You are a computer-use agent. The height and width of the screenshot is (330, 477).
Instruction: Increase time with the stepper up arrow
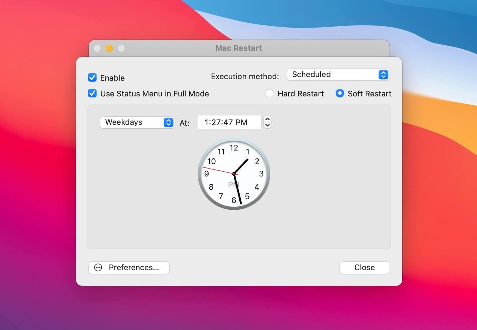268,119
